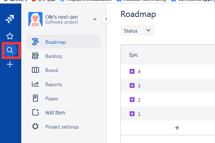Click the purple epic icon beside 1

click(132, 114)
